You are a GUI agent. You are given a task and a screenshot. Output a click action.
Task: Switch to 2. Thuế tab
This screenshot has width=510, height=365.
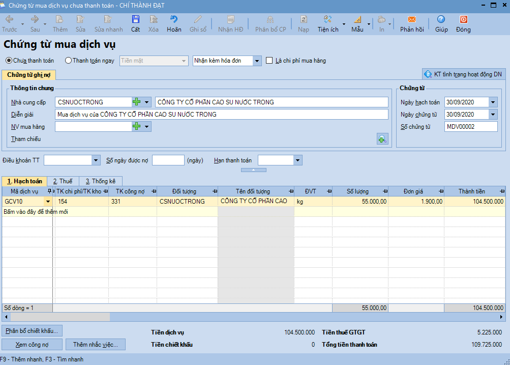pyautogui.click(x=63, y=181)
